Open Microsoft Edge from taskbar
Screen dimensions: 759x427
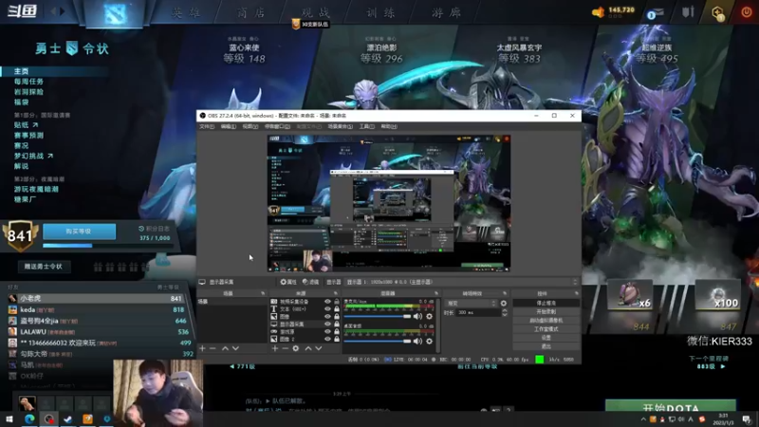point(29,418)
